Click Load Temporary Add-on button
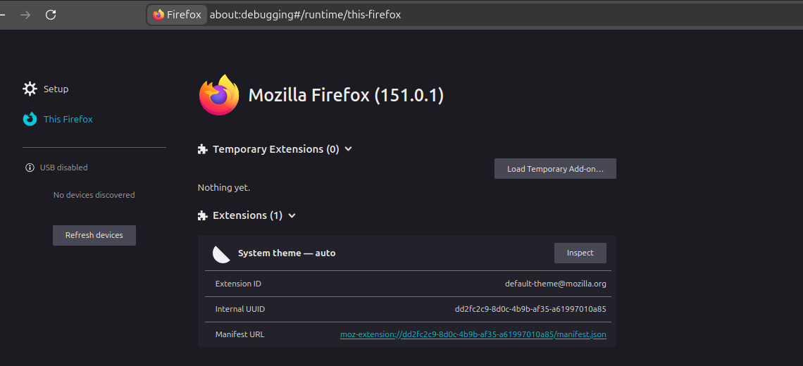Screen dimensions: 803x366 555,168
